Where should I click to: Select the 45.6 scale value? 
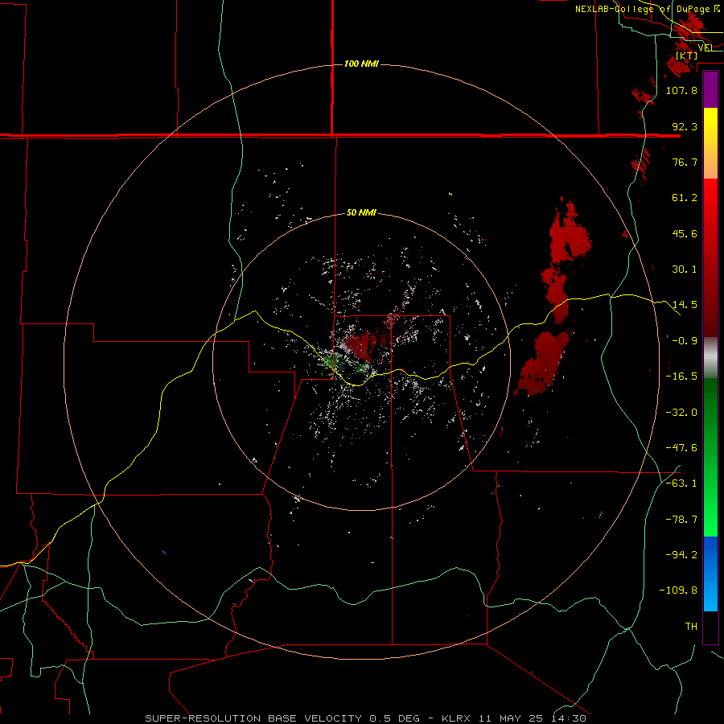685,233
